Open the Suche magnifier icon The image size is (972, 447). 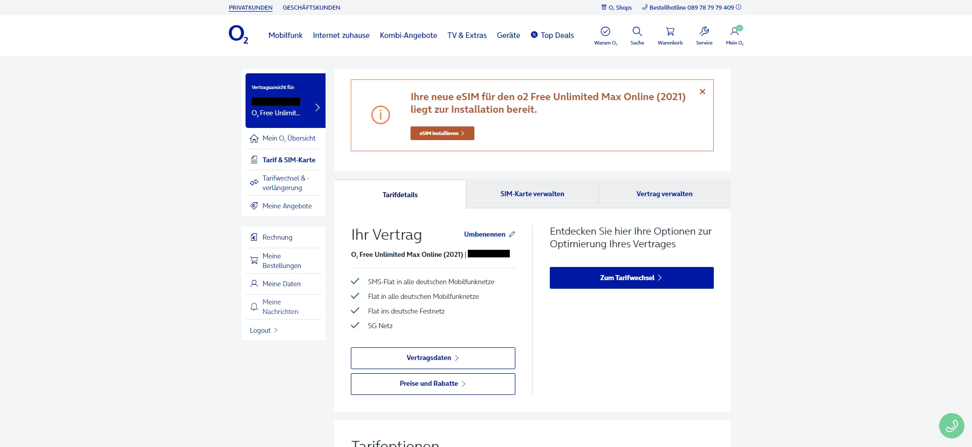(x=637, y=31)
